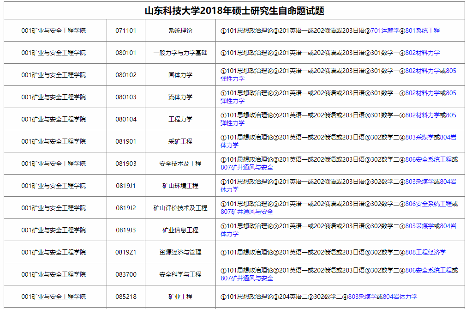Open 806安全系统工程 link in 安全技术及工程 row

tap(428, 159)
